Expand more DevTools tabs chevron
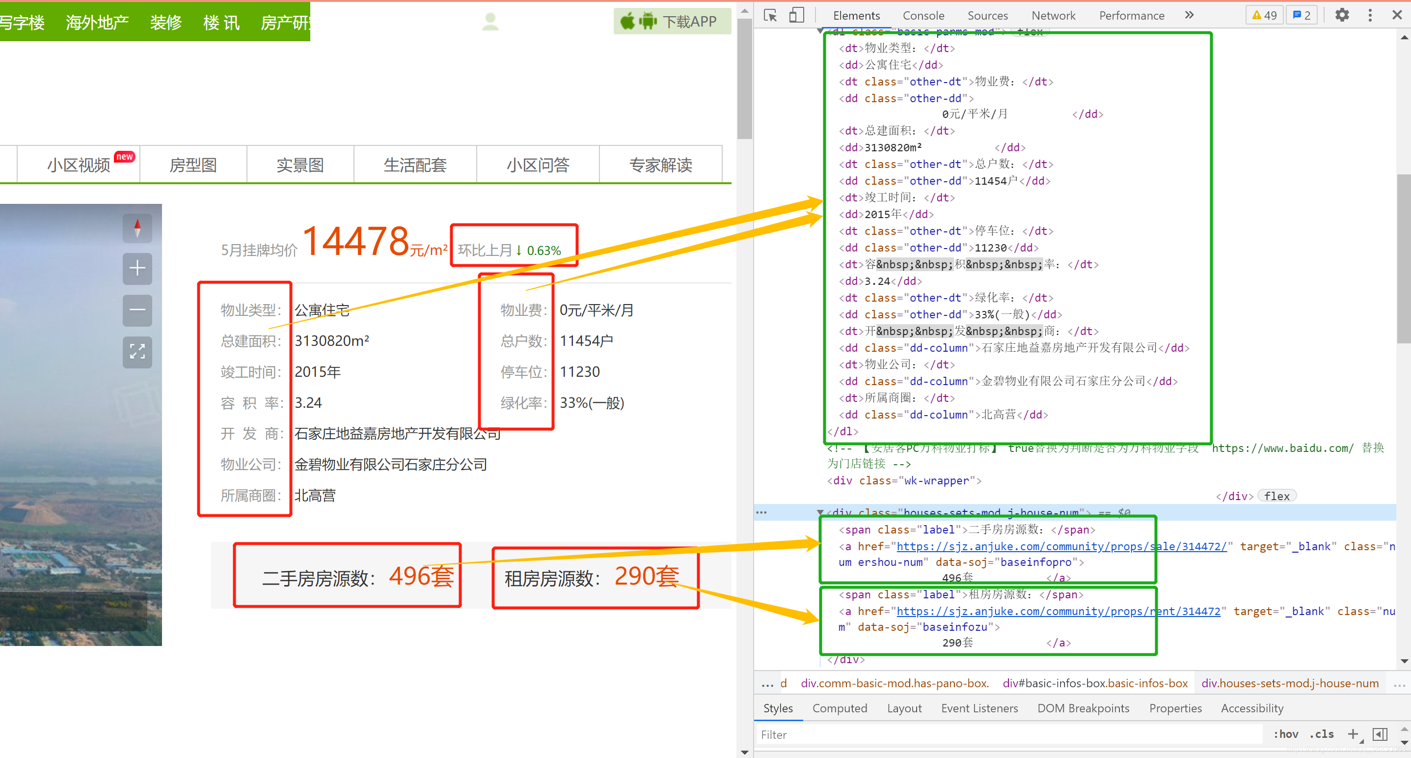The height and width of the screenshot is (758, 1411). click(1189, 15)
